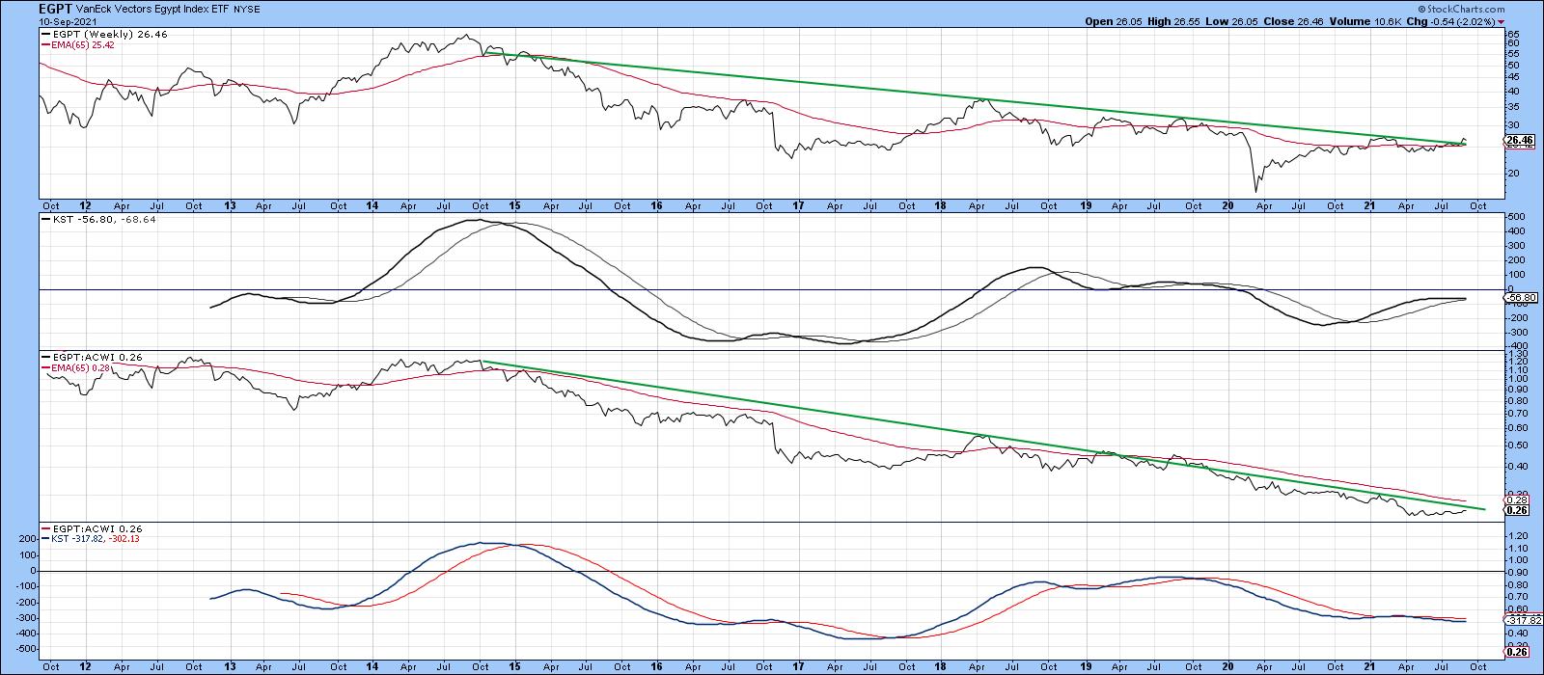
Task: Select the KST -56.80, -68.64 legend
Action: [x=96, y=220]
